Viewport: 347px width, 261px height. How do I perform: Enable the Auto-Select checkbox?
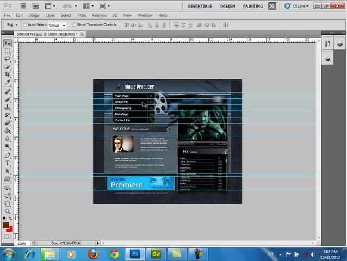point(25,25)
